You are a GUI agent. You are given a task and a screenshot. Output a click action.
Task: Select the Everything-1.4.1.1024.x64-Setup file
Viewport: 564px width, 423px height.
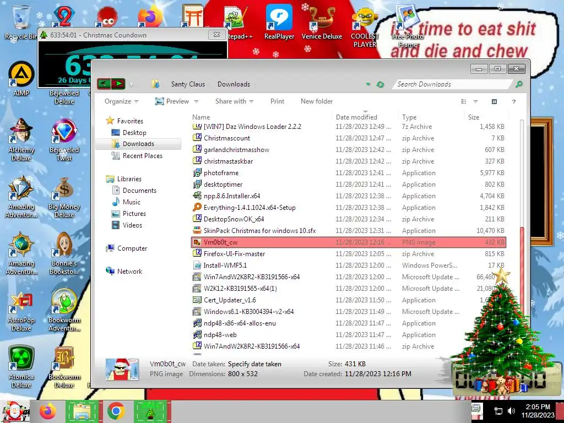coord(348,208)
